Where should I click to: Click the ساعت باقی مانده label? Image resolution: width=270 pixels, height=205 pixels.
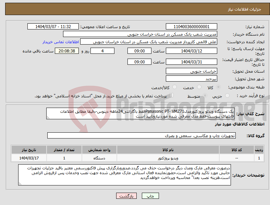(38, 51)
